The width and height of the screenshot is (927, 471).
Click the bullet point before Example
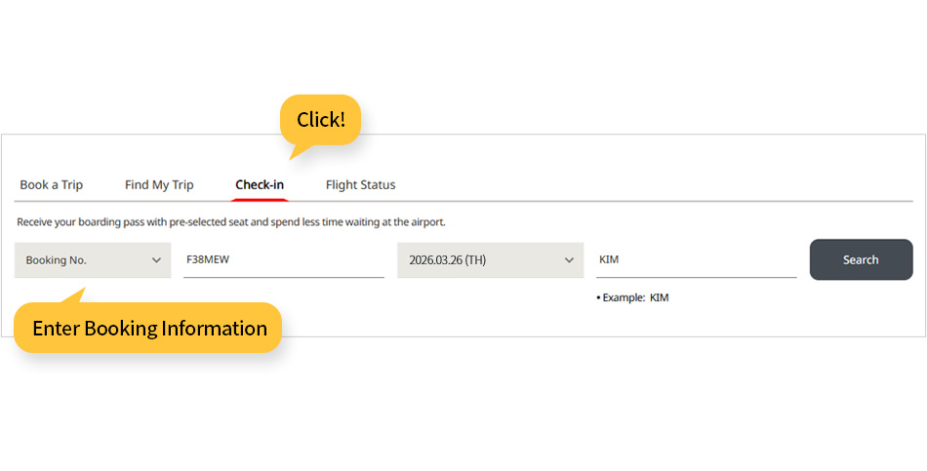(598, 298)
